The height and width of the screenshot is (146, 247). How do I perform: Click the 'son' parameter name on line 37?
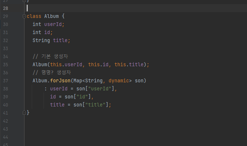[139, 81]
